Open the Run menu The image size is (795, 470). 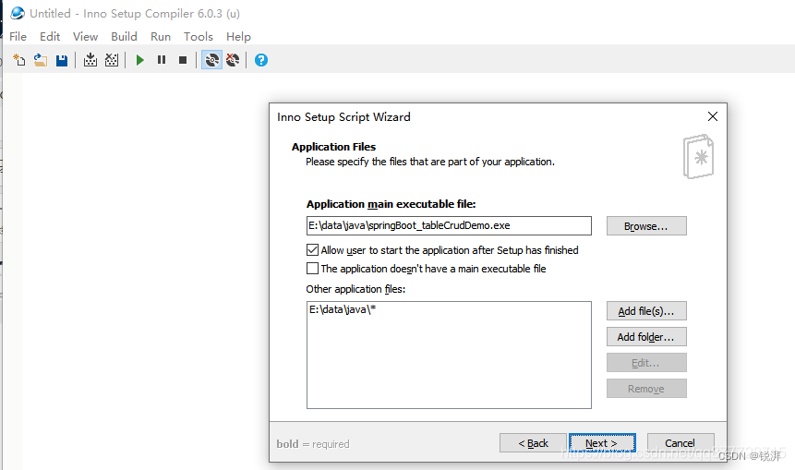click(161, 37)
